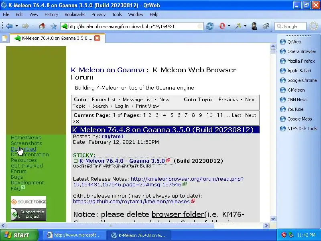Image resolution: width=321 pixels, height=241 pixels.
Task: Click the vertical scrollbar up arrow
Action: pyautogui.click(x=273, y=46)
